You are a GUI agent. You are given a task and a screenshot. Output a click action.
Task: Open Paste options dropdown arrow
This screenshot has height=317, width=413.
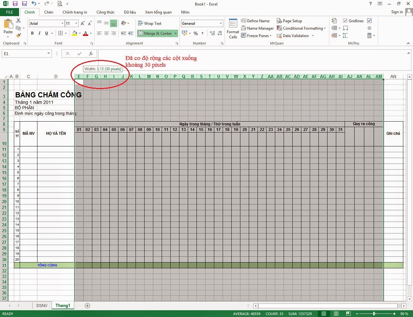coord(8,36)
